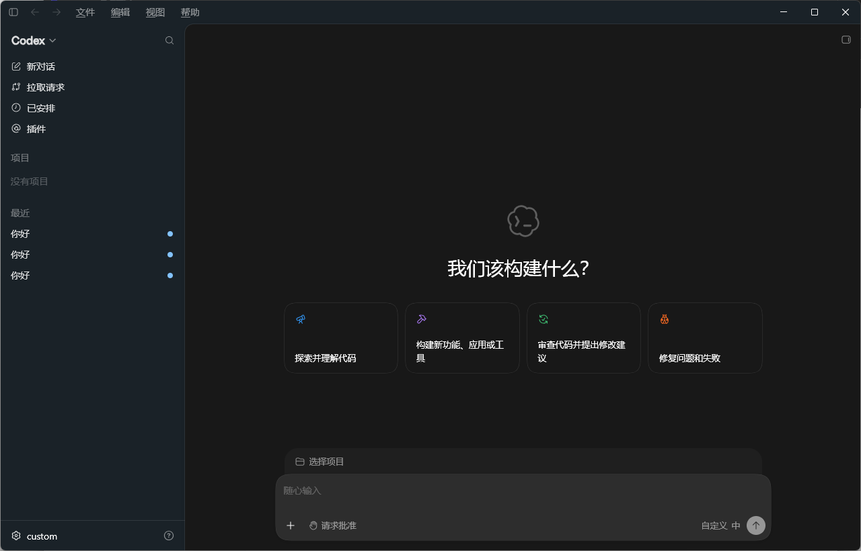Focus the 随心输入 message input field

point(523,491)
